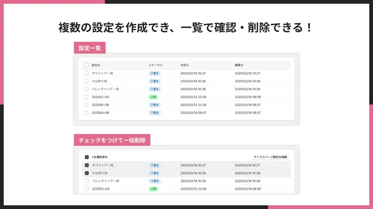Image resolution: width=373 pixels, height=209 pixels.
Task: Click 編集日 2025/02/14 09:58 in 設定一覧 table
Action: [248, 97]
